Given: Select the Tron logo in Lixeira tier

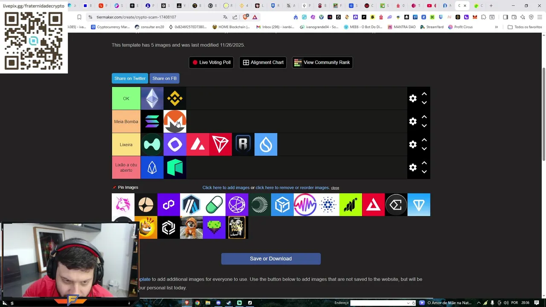Looking at the screenshot, I should click(x=221, y=145).
